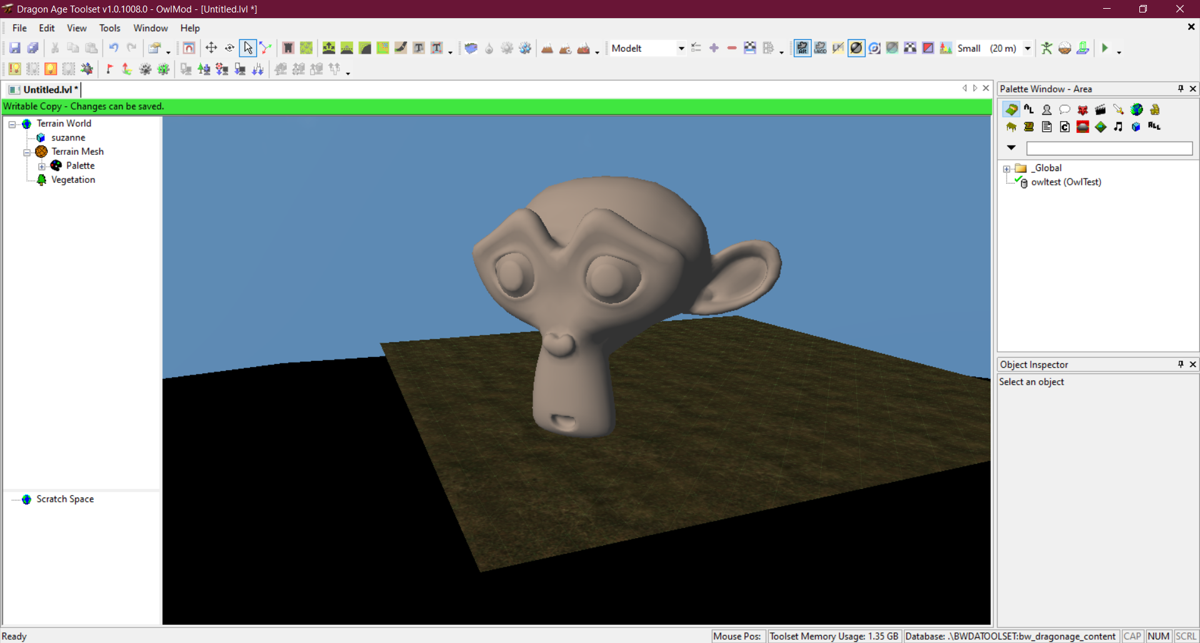Click the Save floppy disk icon
The height and width of the screenshot is (643, 1200).
click(15, 48)
